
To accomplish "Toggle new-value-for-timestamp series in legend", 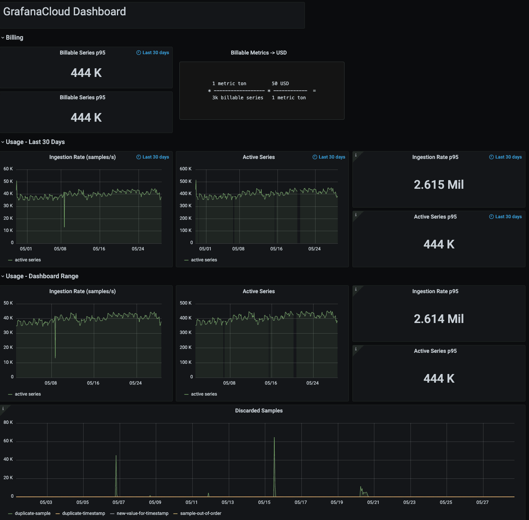I will [x=142, y=513].
